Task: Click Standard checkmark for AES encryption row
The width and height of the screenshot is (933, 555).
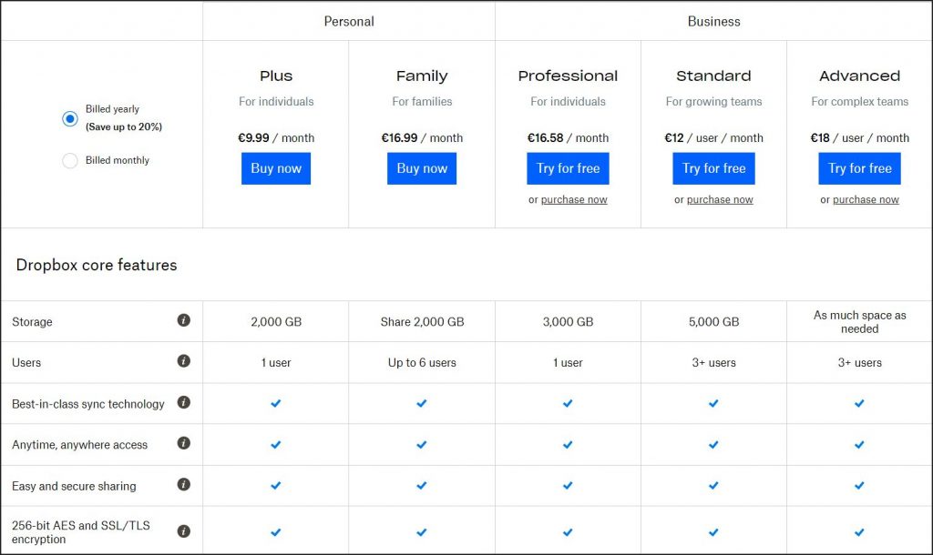Action: [713, 532]
